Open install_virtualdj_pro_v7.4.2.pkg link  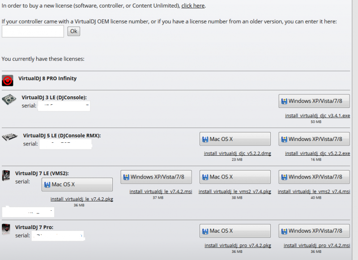pos(238,245)
